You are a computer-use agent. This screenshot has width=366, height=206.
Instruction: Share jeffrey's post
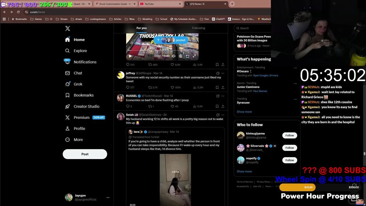[x=223, y=87]
